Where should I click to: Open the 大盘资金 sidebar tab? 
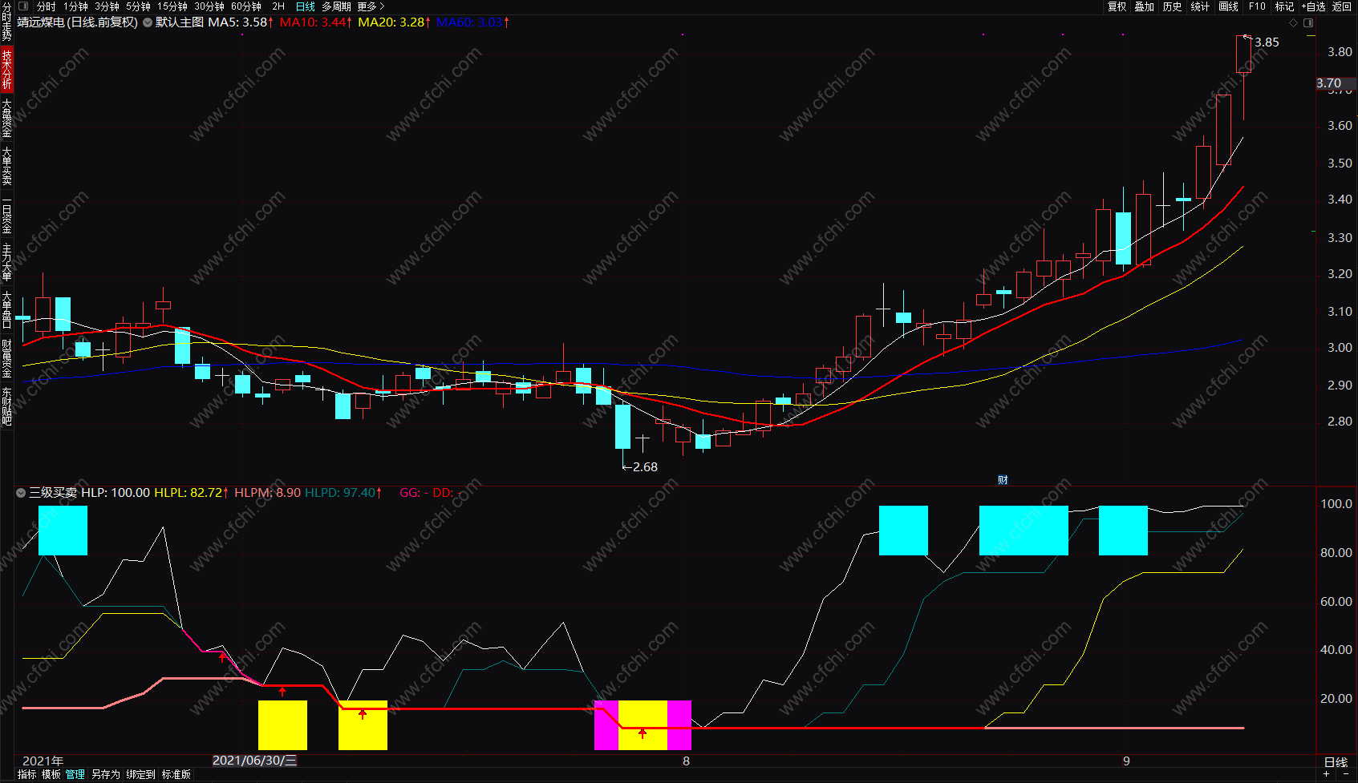[6, 118]
